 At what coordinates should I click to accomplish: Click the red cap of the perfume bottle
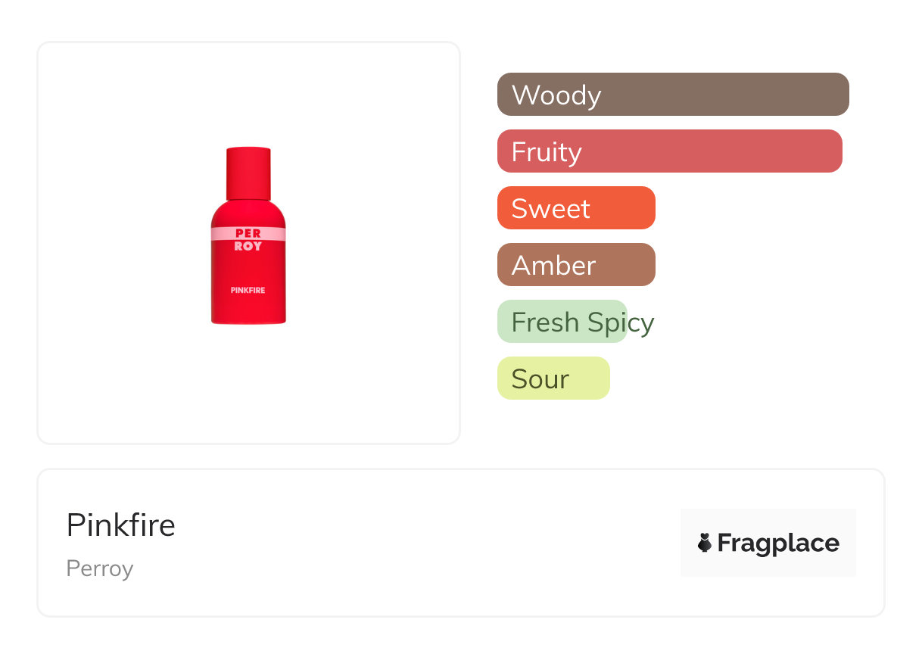coord(248,173)
